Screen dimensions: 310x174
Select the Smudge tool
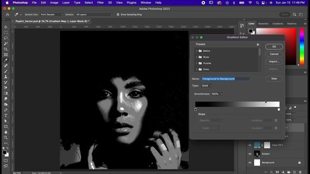6,99
